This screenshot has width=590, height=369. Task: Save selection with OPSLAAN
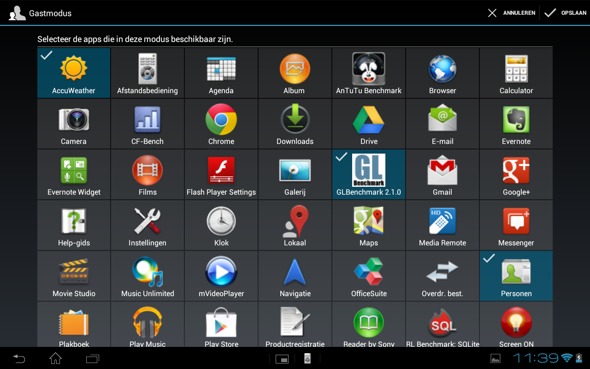(565, 13)
